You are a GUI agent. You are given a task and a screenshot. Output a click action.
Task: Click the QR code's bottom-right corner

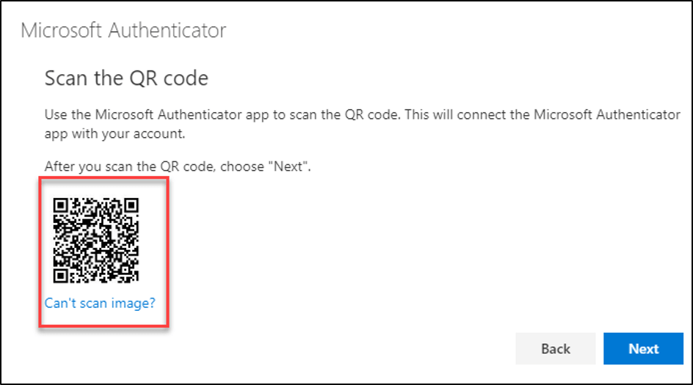[x=137, y=279]
